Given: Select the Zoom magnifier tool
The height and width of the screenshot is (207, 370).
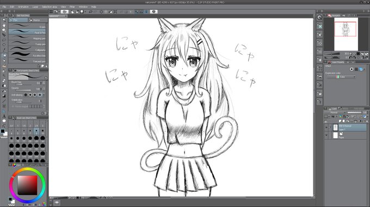Looking at the screenshot, I should tap(4, 20).
